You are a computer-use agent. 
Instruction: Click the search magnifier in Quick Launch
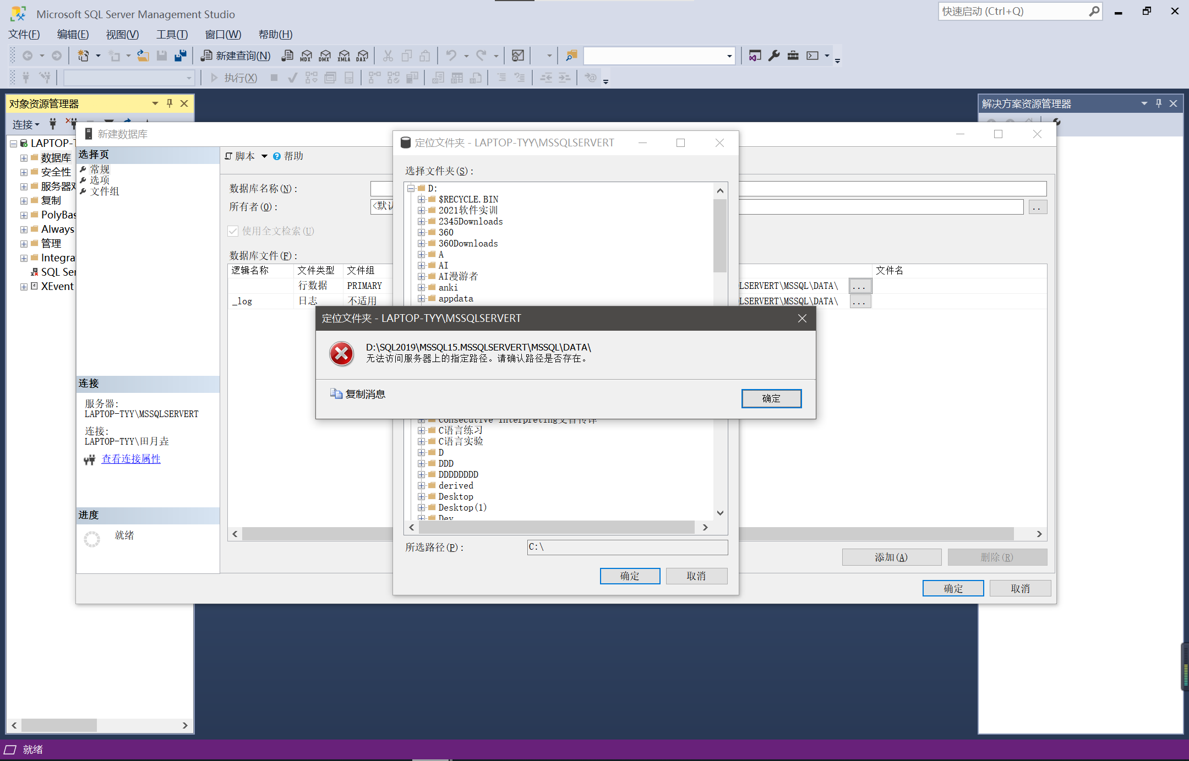(x=1094, y=11)
